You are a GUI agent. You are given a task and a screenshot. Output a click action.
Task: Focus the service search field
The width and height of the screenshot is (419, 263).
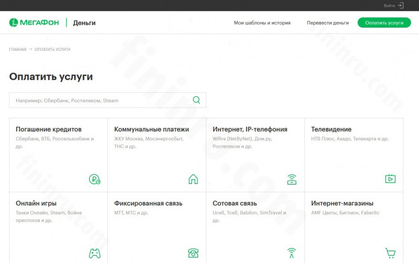tap(108, 100)
